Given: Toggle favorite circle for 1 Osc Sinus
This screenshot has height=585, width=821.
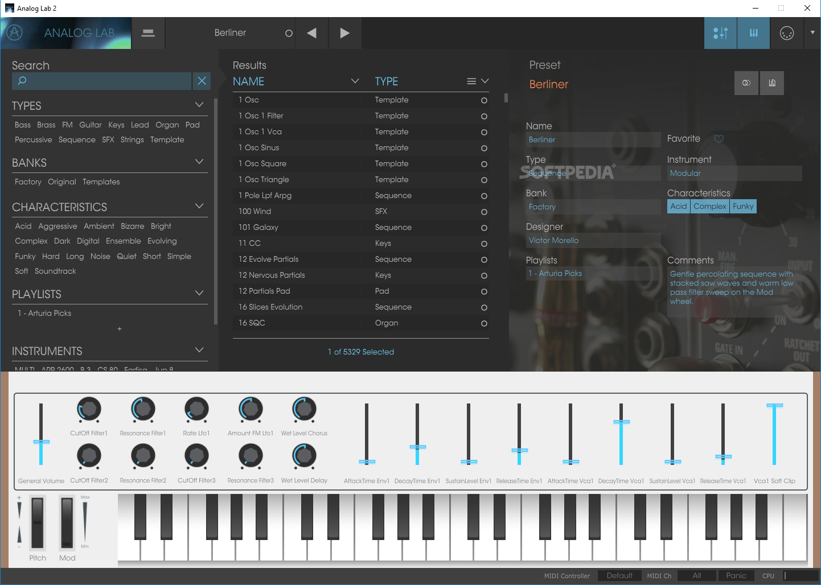Looking at the screenshot, I should [484, 148].
